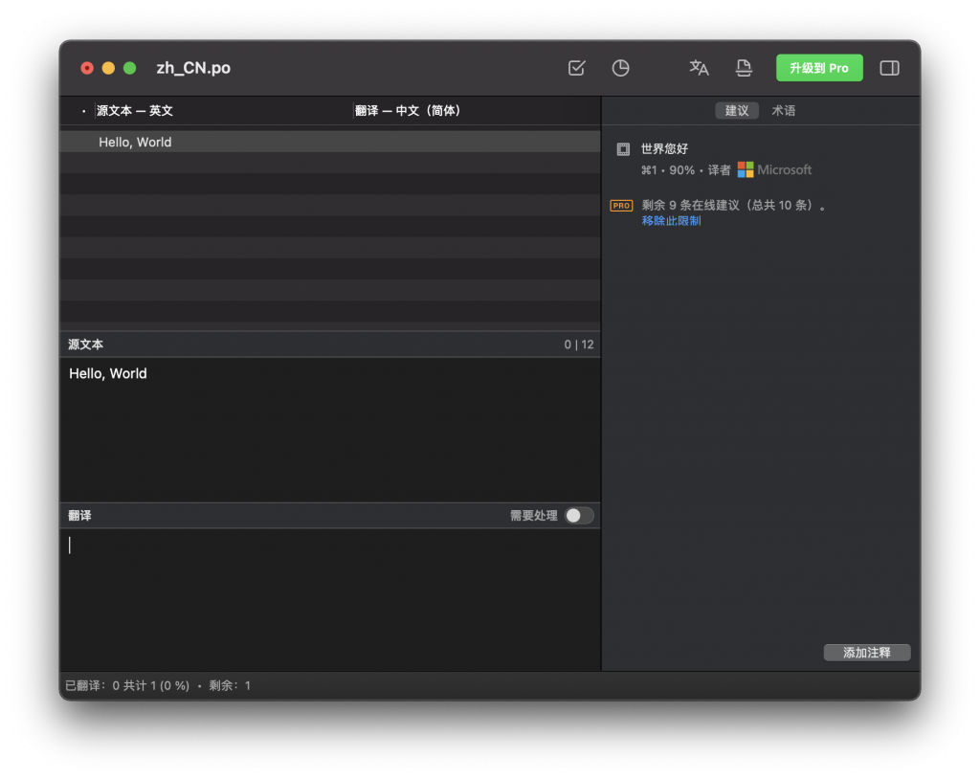Click the dot status column header
The height and width of the screenshot is (779, 980).
pyautogui.click(x=84, y=111)
